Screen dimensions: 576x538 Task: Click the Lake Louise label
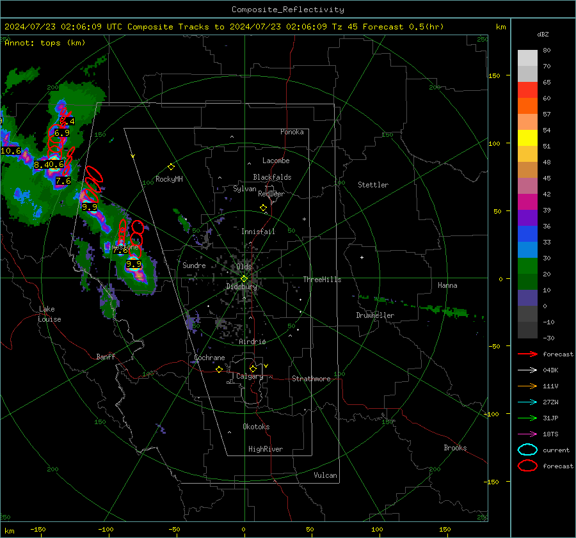click(x=49, y=314)
